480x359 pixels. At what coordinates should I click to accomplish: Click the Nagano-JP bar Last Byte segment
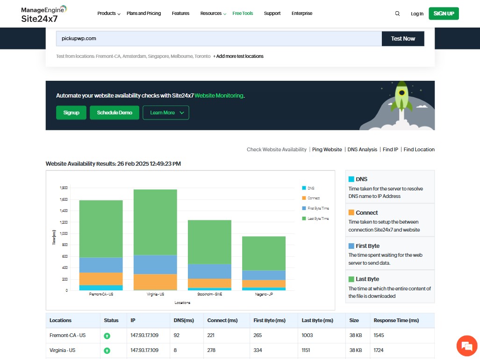point(264,253)
